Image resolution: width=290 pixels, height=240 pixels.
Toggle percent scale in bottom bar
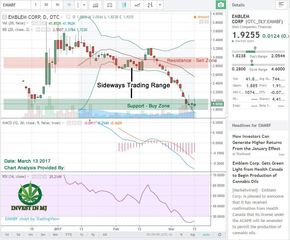click(x=181, y=235)
